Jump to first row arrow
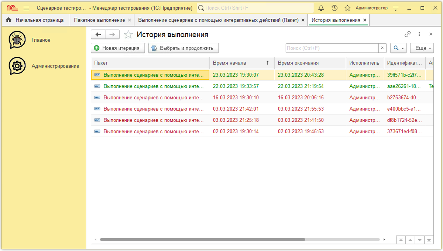Screen dimensions: 443x251 tap(401, 240)
